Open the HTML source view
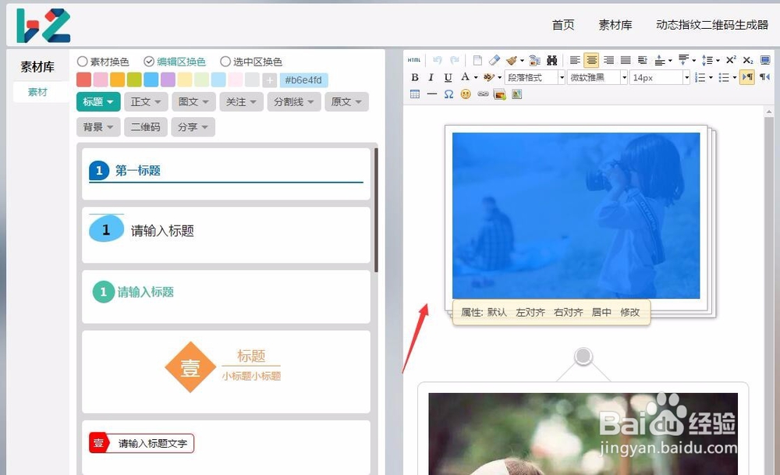 coord(414,59)
